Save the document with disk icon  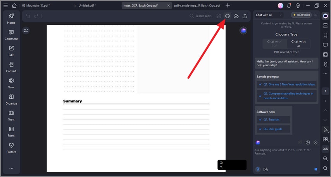219,16
